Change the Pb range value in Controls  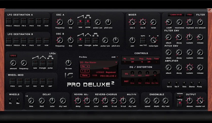pyautogui.click(x=125, y=62)
